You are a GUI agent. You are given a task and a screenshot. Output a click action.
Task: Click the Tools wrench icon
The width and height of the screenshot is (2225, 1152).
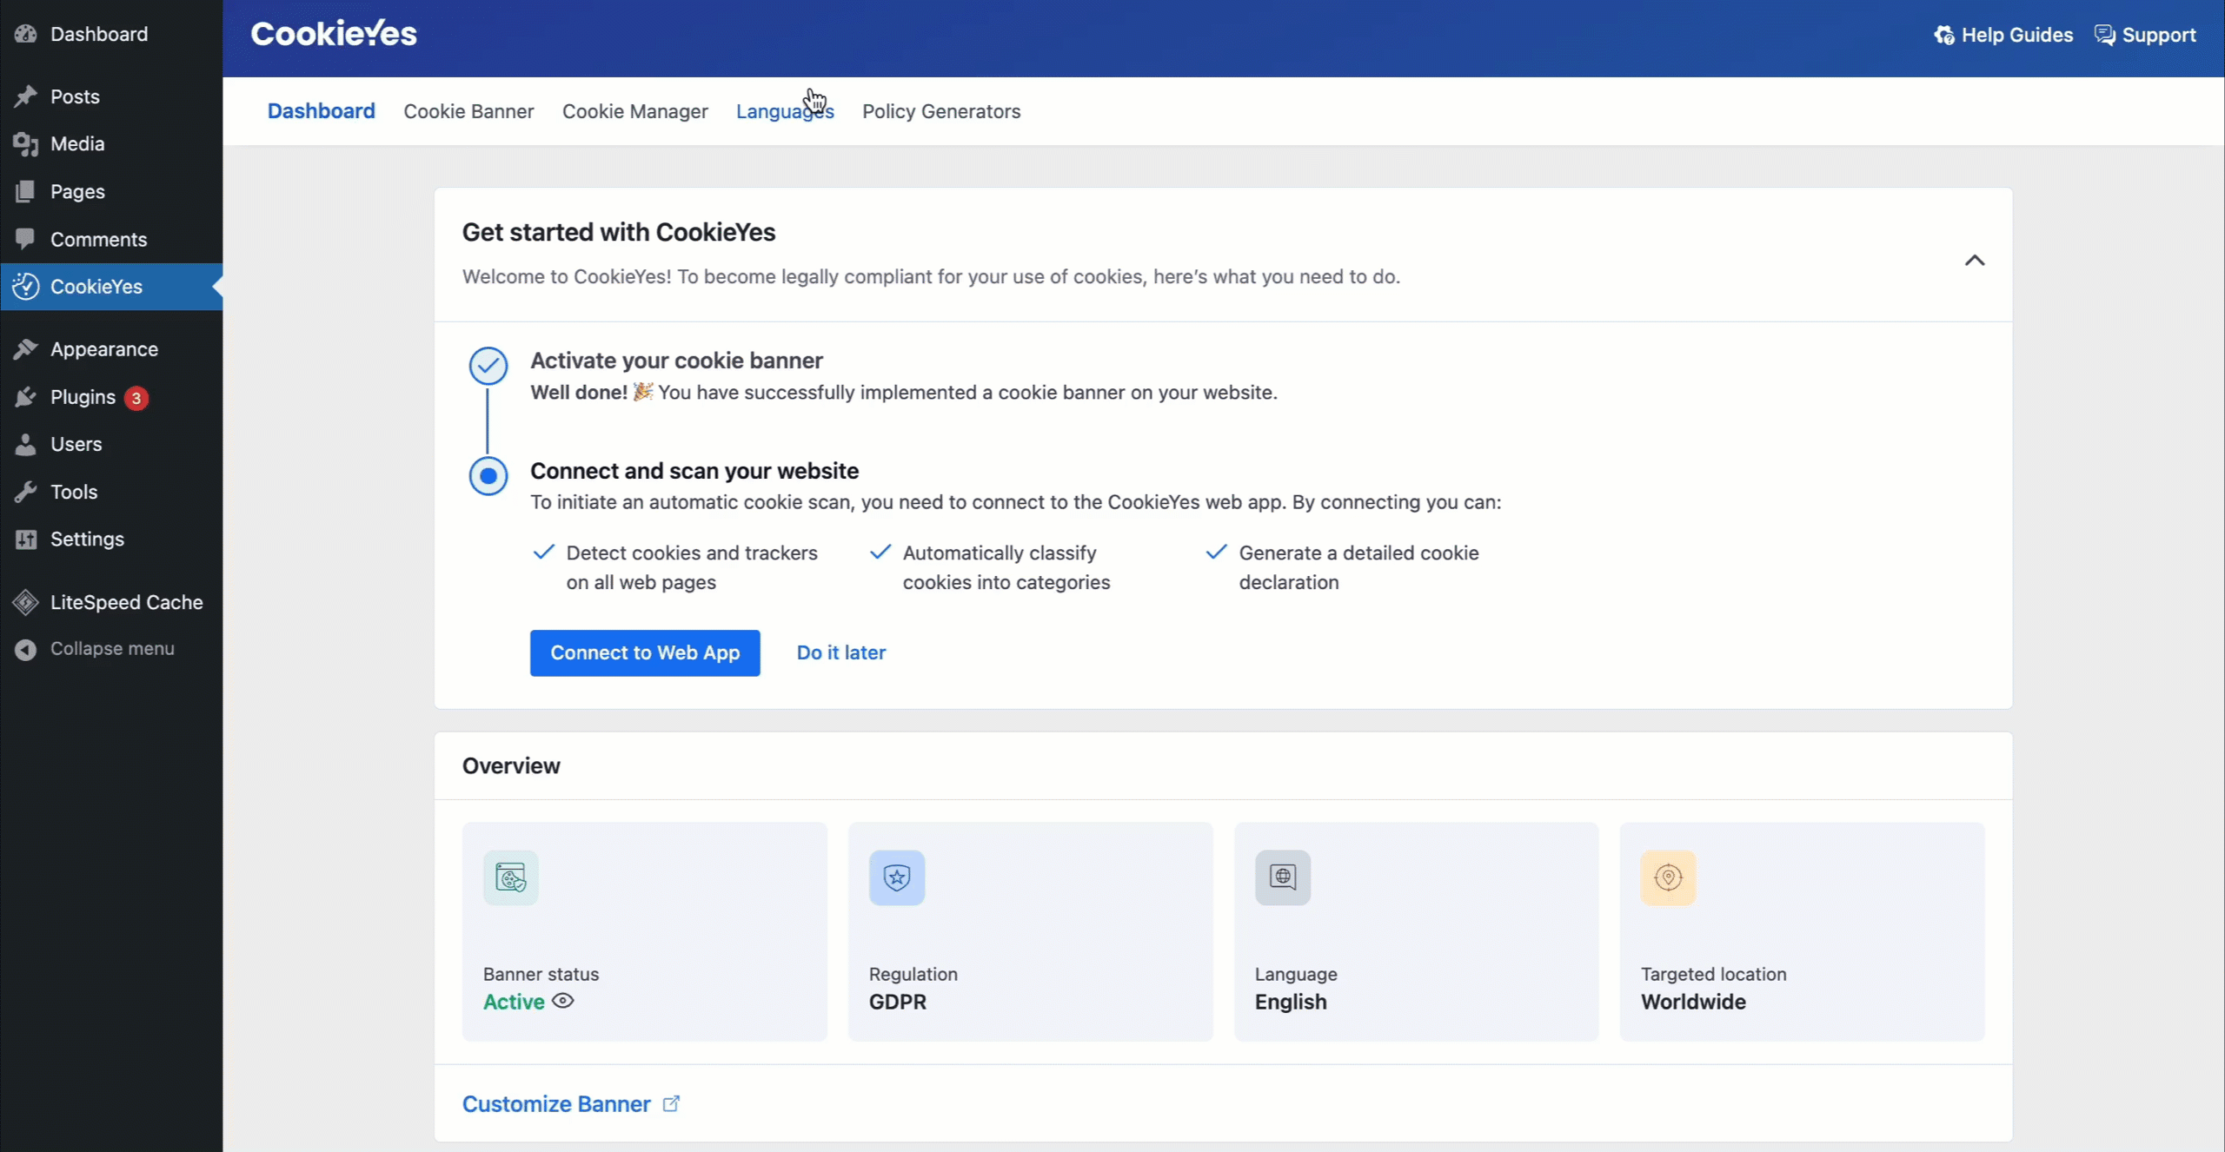(26, 492)
